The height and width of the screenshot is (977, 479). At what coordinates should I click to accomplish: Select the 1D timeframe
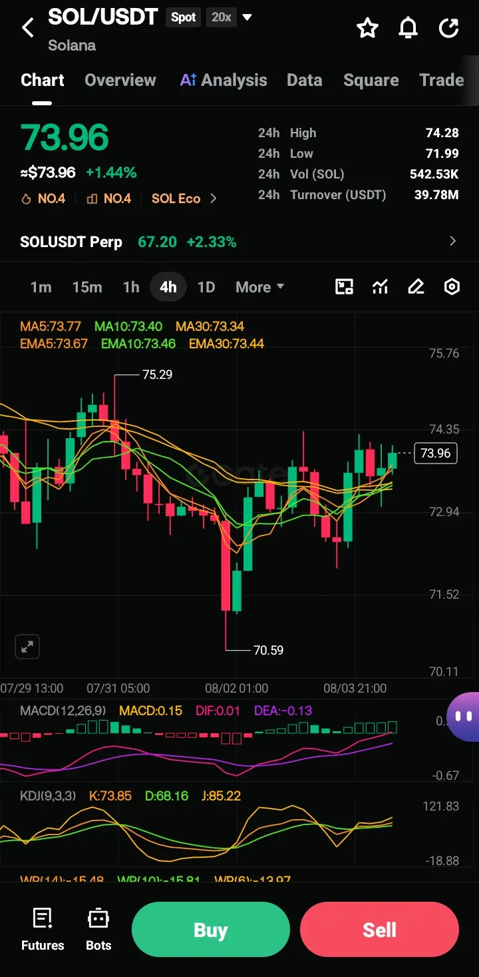click(x=206, y=287)
